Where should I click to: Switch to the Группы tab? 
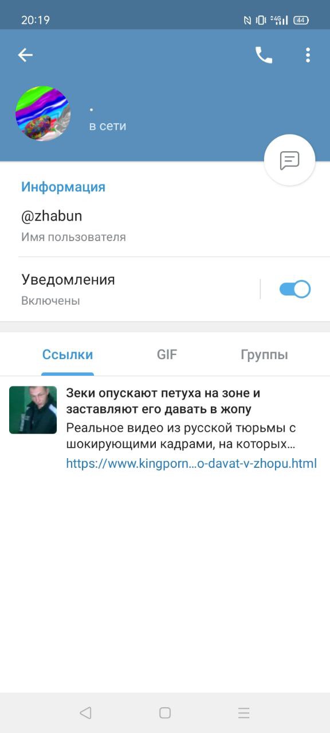point(264,354)
